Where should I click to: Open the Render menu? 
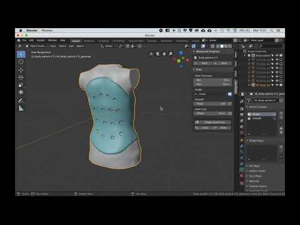coord(41,41)
